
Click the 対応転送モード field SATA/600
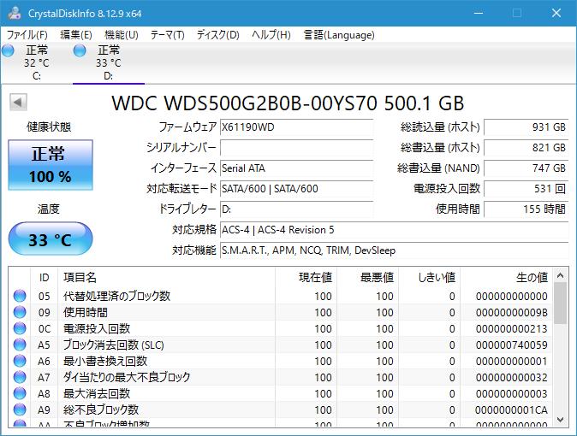(x=296, y=189)
